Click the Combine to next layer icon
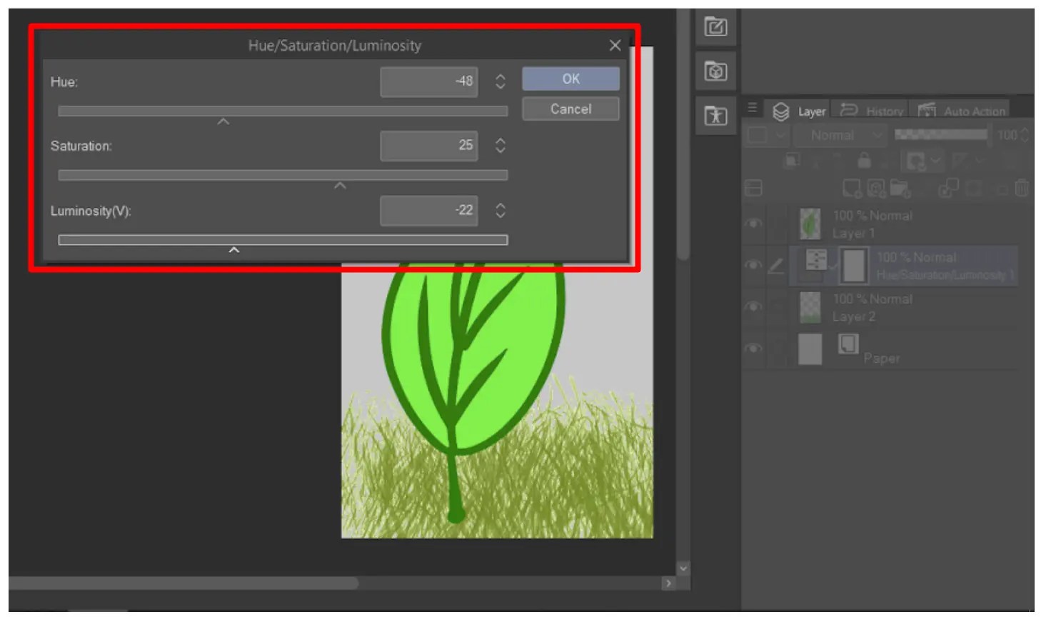The height and width of the screenshot is (617, 1041). tap(947, 187)
